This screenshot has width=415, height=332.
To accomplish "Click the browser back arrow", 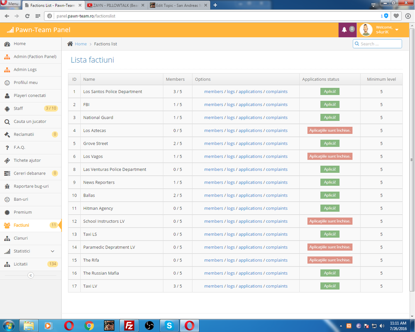I will [x=7, y=16].
